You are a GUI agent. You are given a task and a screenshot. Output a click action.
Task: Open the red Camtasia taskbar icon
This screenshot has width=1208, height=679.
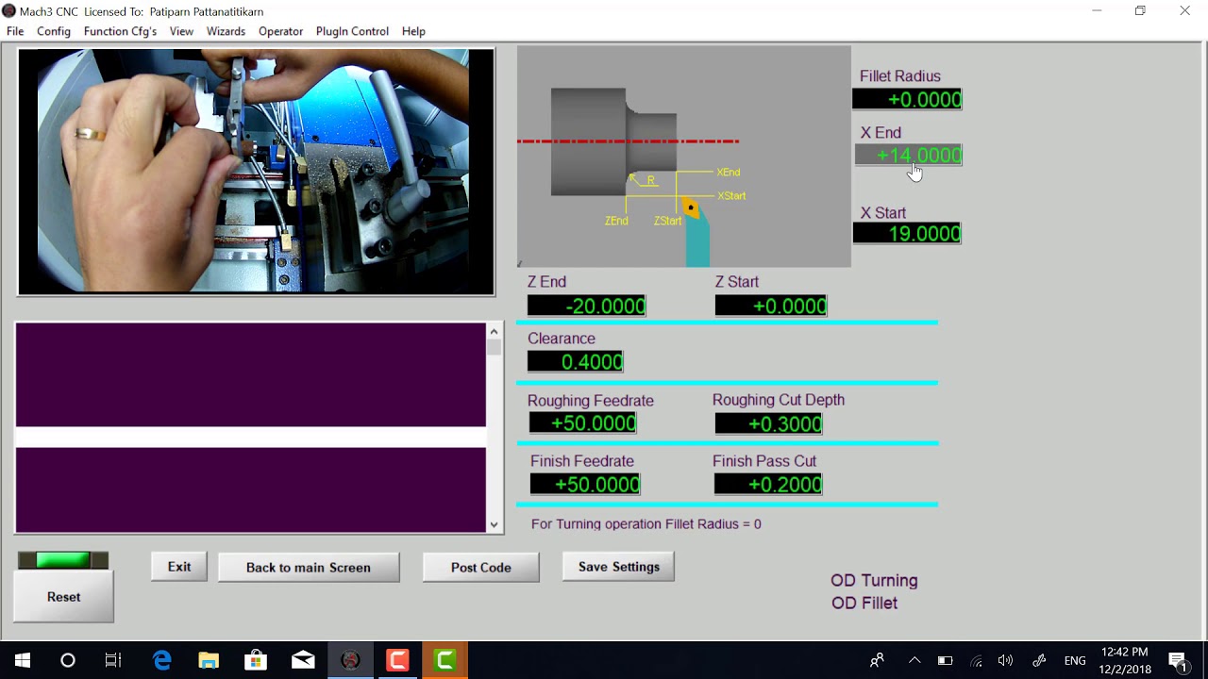(x=397, y=660)
